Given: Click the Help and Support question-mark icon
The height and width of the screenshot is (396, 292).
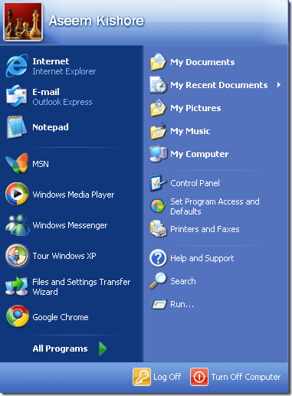Looking at the screenshot, I should pyautogui.click(x=158, y=258).
